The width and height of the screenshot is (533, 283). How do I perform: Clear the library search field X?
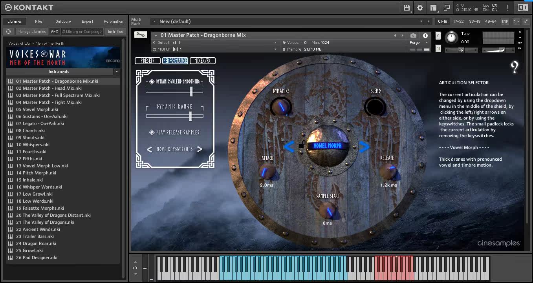click(101, 32)
